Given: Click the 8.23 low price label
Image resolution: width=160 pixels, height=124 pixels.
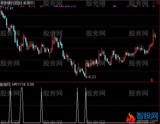Looking at the screenshot, I should click(x=92, y=77).
